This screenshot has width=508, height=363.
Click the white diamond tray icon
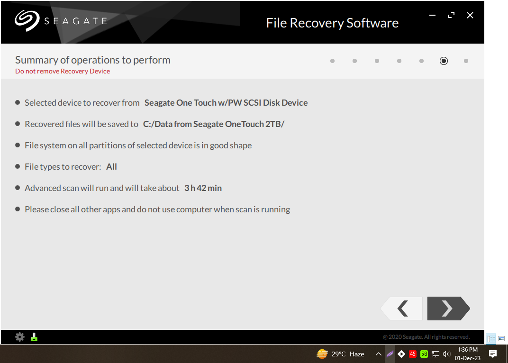click(401, 354)
